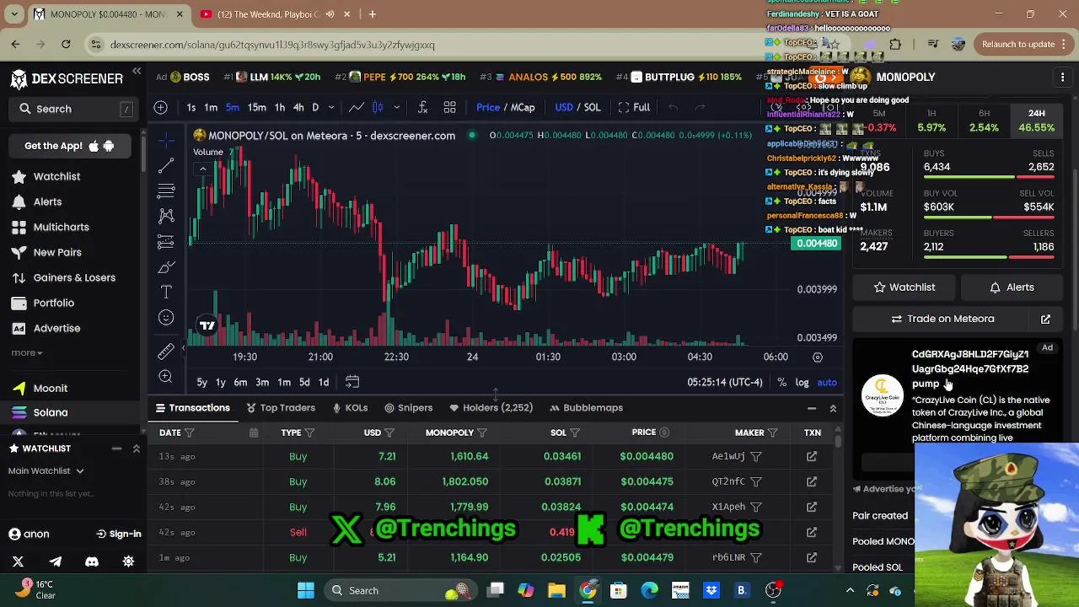Switch to the Snipers tab

pyautogui.click(x=409, y=408)
